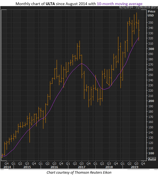
Task: Click the bold 300 price axis label
Action: tap(151, 49)
